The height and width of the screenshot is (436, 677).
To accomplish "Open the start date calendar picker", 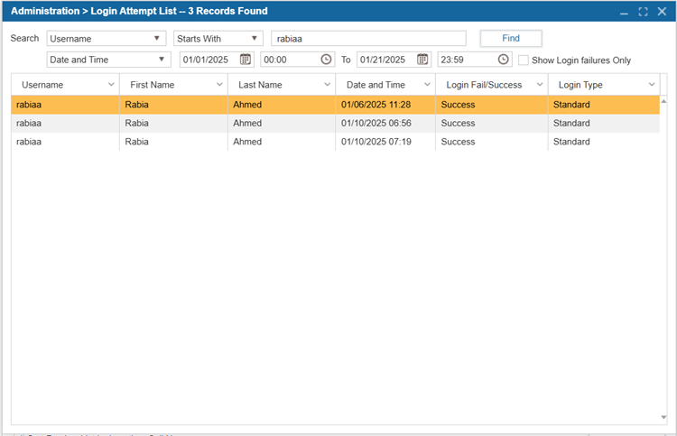I will pos(246,60).
